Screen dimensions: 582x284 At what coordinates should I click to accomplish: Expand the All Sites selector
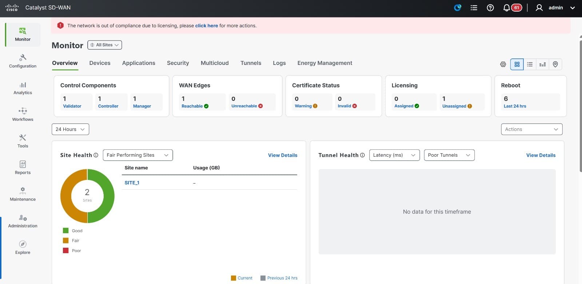(x=105, y=45)
